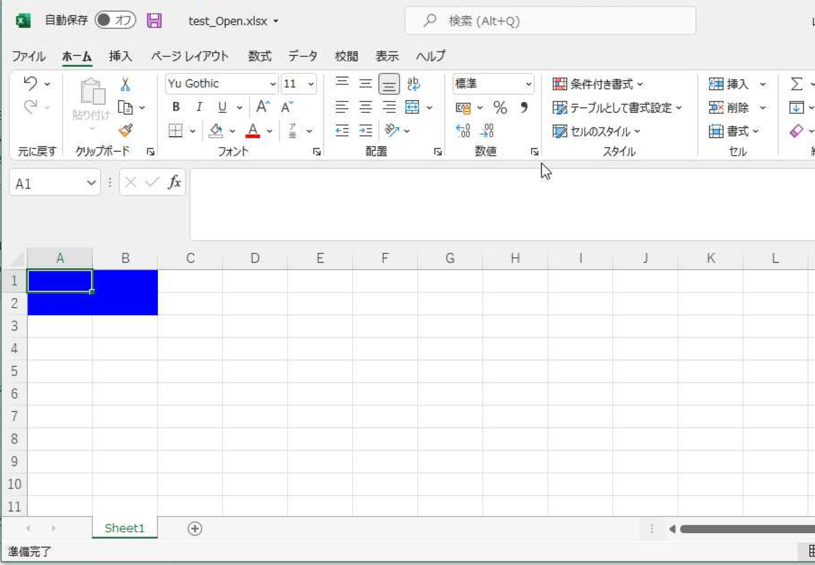This screenshot has height=565, width=815.
Task: Open the ファイル tab
Action: 29,56
